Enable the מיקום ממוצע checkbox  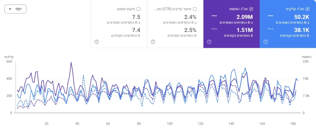139,9
